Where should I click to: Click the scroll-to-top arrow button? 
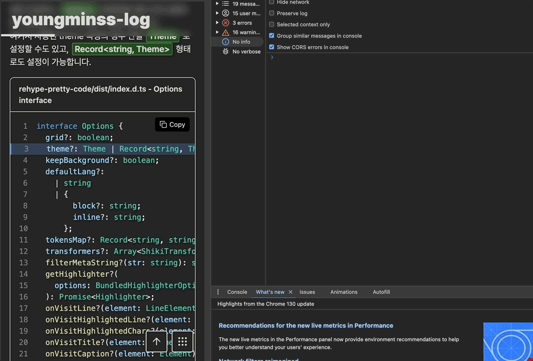click(x=157, y=341)
